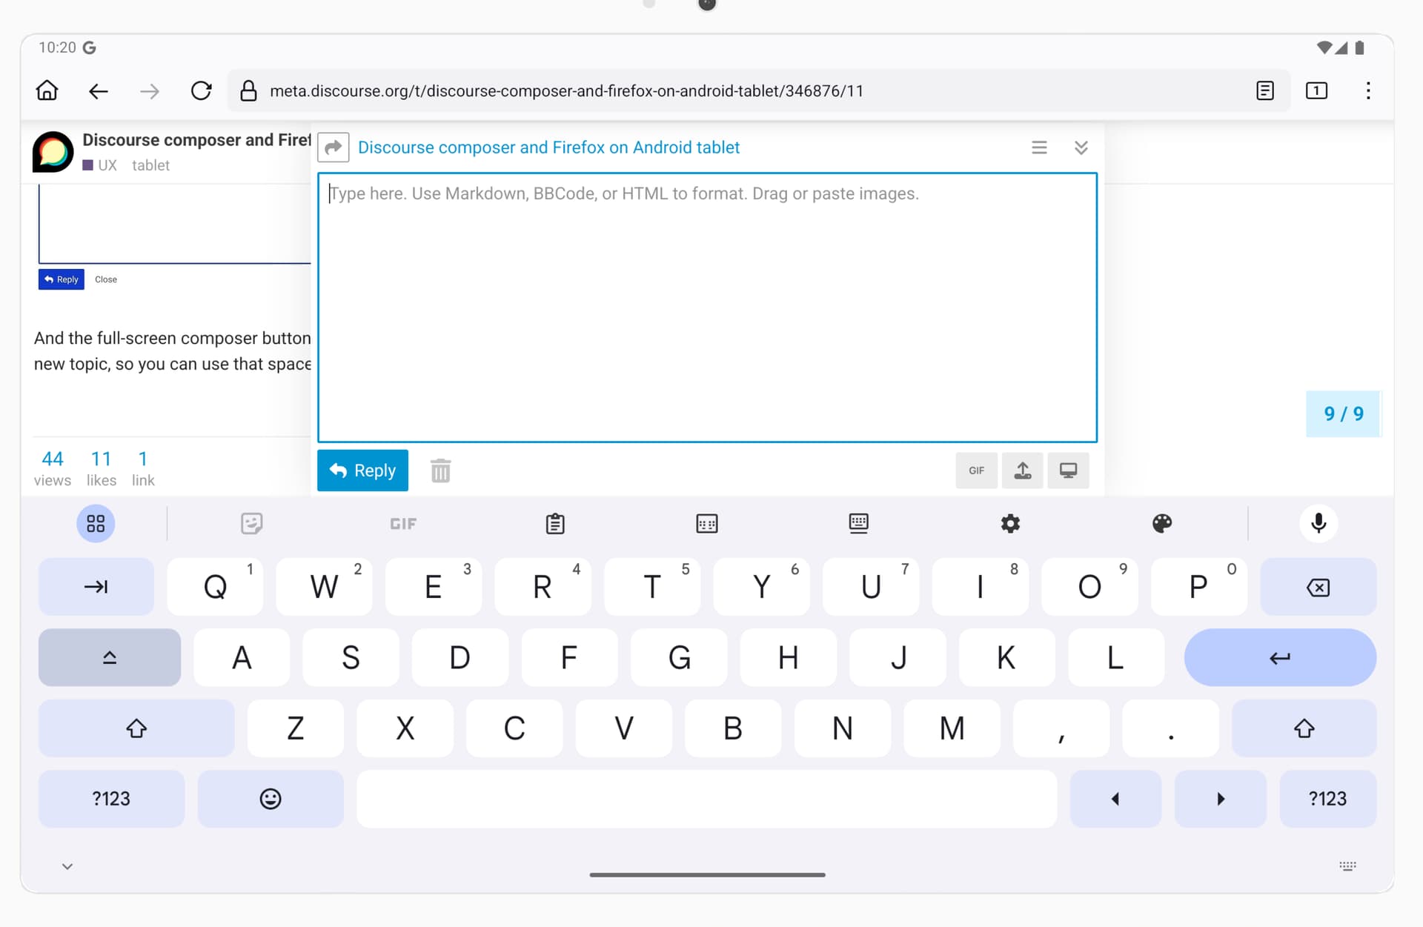
Task: Tap the padlock site security icon
Action: coord(248,91)
